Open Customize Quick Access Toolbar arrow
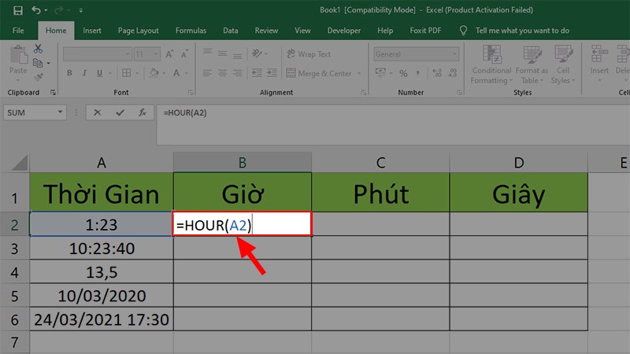Screen dimensions: 630x354 81,10
